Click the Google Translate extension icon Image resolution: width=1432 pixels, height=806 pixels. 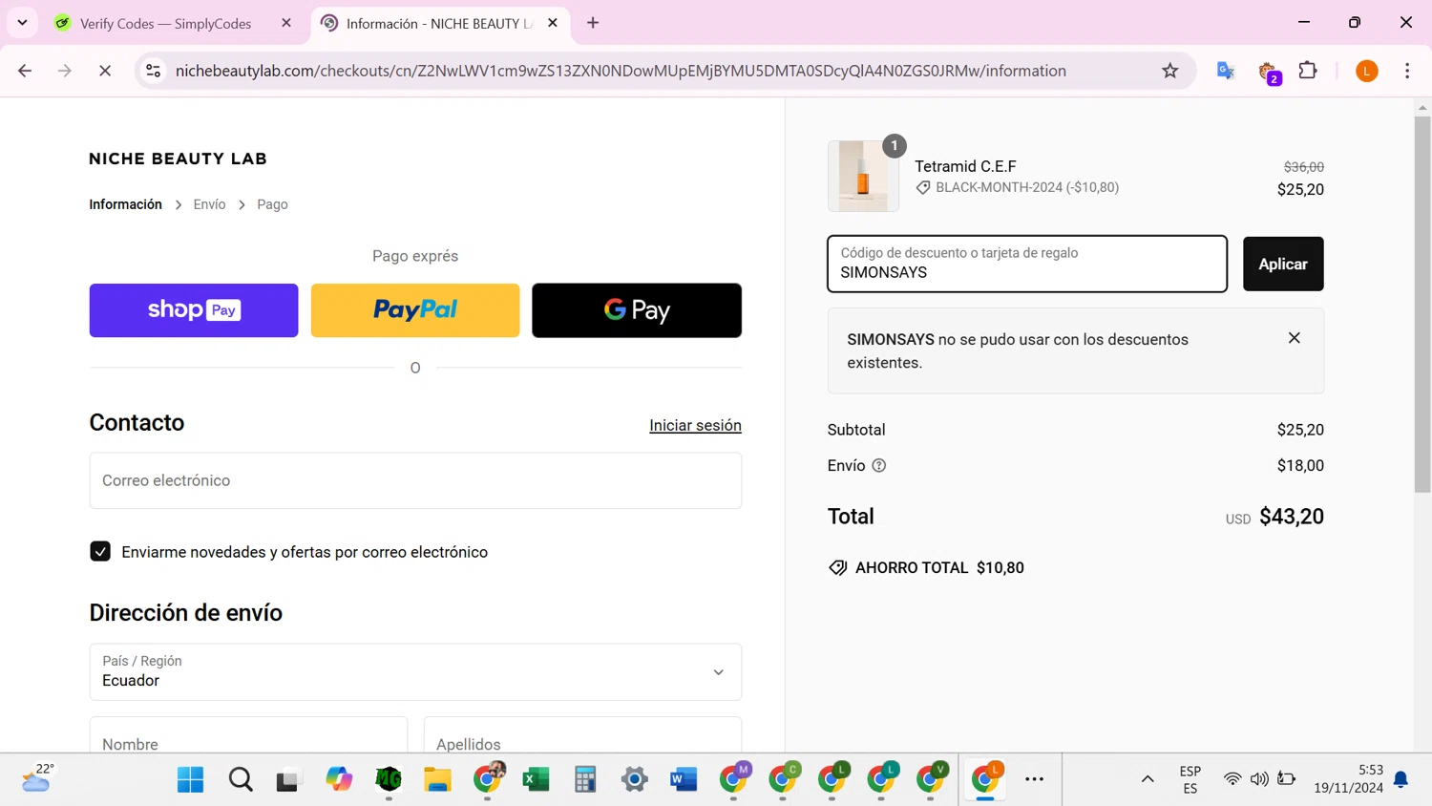[1226, 71]
